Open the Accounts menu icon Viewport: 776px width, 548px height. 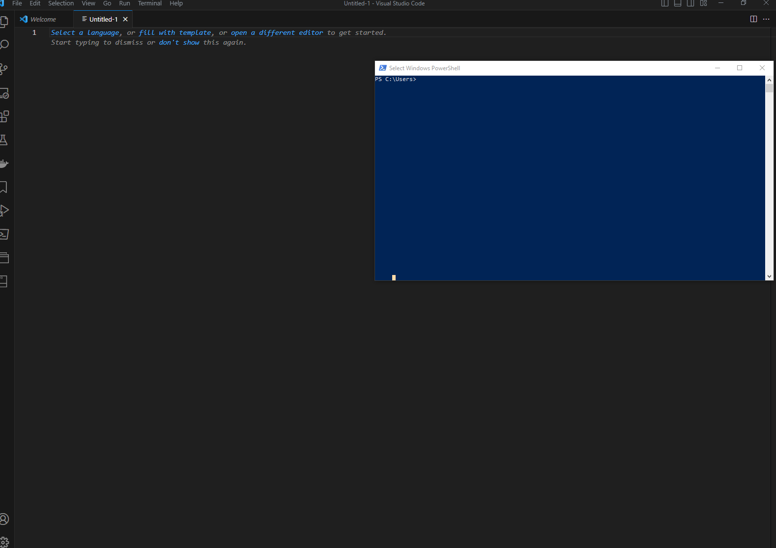4,519
